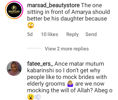View the 10 likes list
118x100 pixels.
click(x=49, y=34)
